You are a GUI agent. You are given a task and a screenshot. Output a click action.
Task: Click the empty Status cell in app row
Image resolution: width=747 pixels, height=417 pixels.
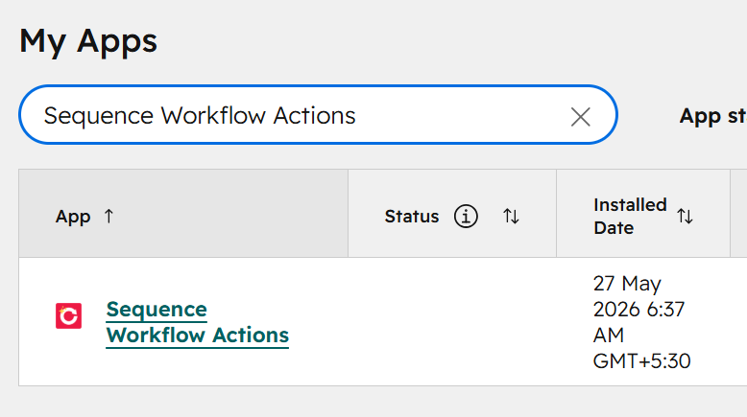pyautogui.click(x=452, y=322)
